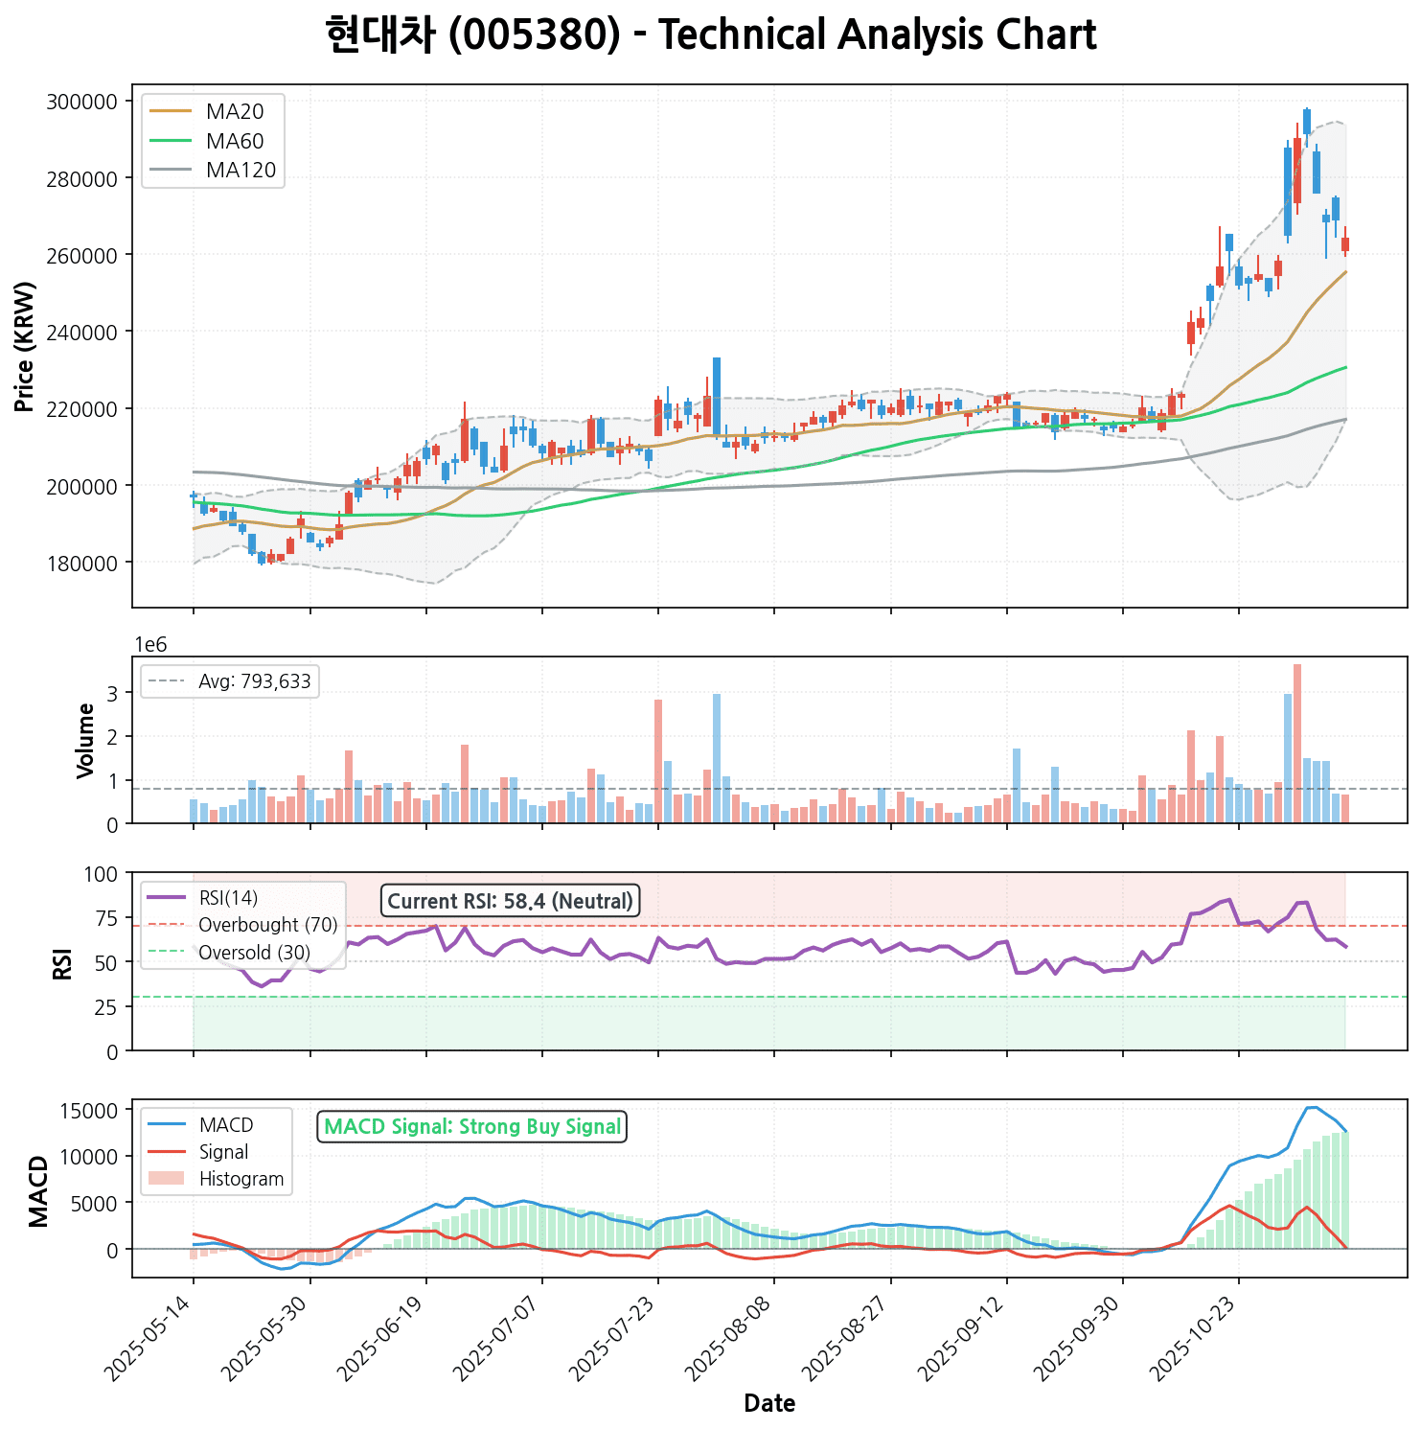
Task: Click the Price (KRW) axis label
Action: pyautogui.click(x=26, y=346)
